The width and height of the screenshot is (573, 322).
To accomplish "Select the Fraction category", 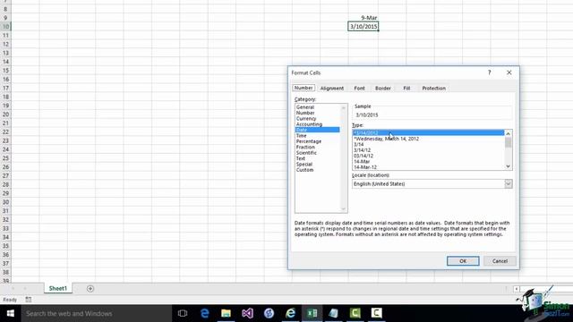I will [305, 147].
